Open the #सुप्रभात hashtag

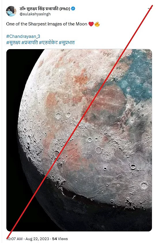tap(67, 42)
